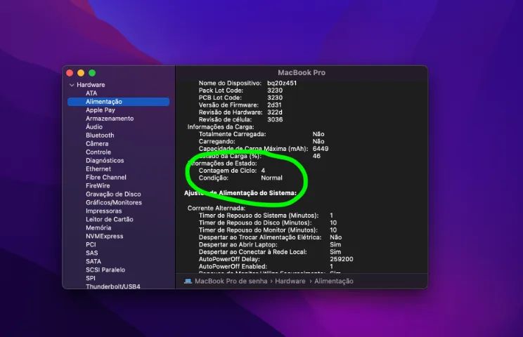The width and height of the screenshot is (523, 337).
Task: Click MacBook Pro de senha in path bar
Action: point(231,281)
